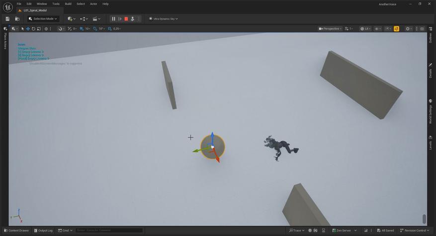Activate the scale gizmo tool
The image size is (436, 236).
pyautogui.click(x=39, y=29)
